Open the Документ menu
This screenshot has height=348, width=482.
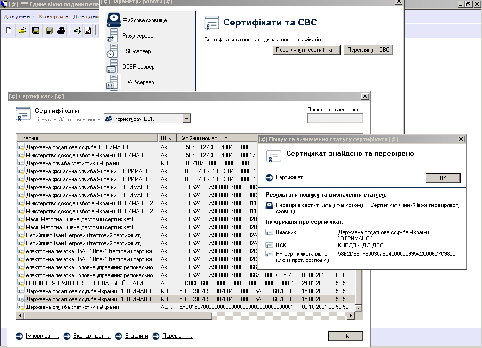[x=19, y=16]
